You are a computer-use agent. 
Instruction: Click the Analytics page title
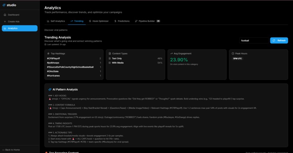point(53,8)
